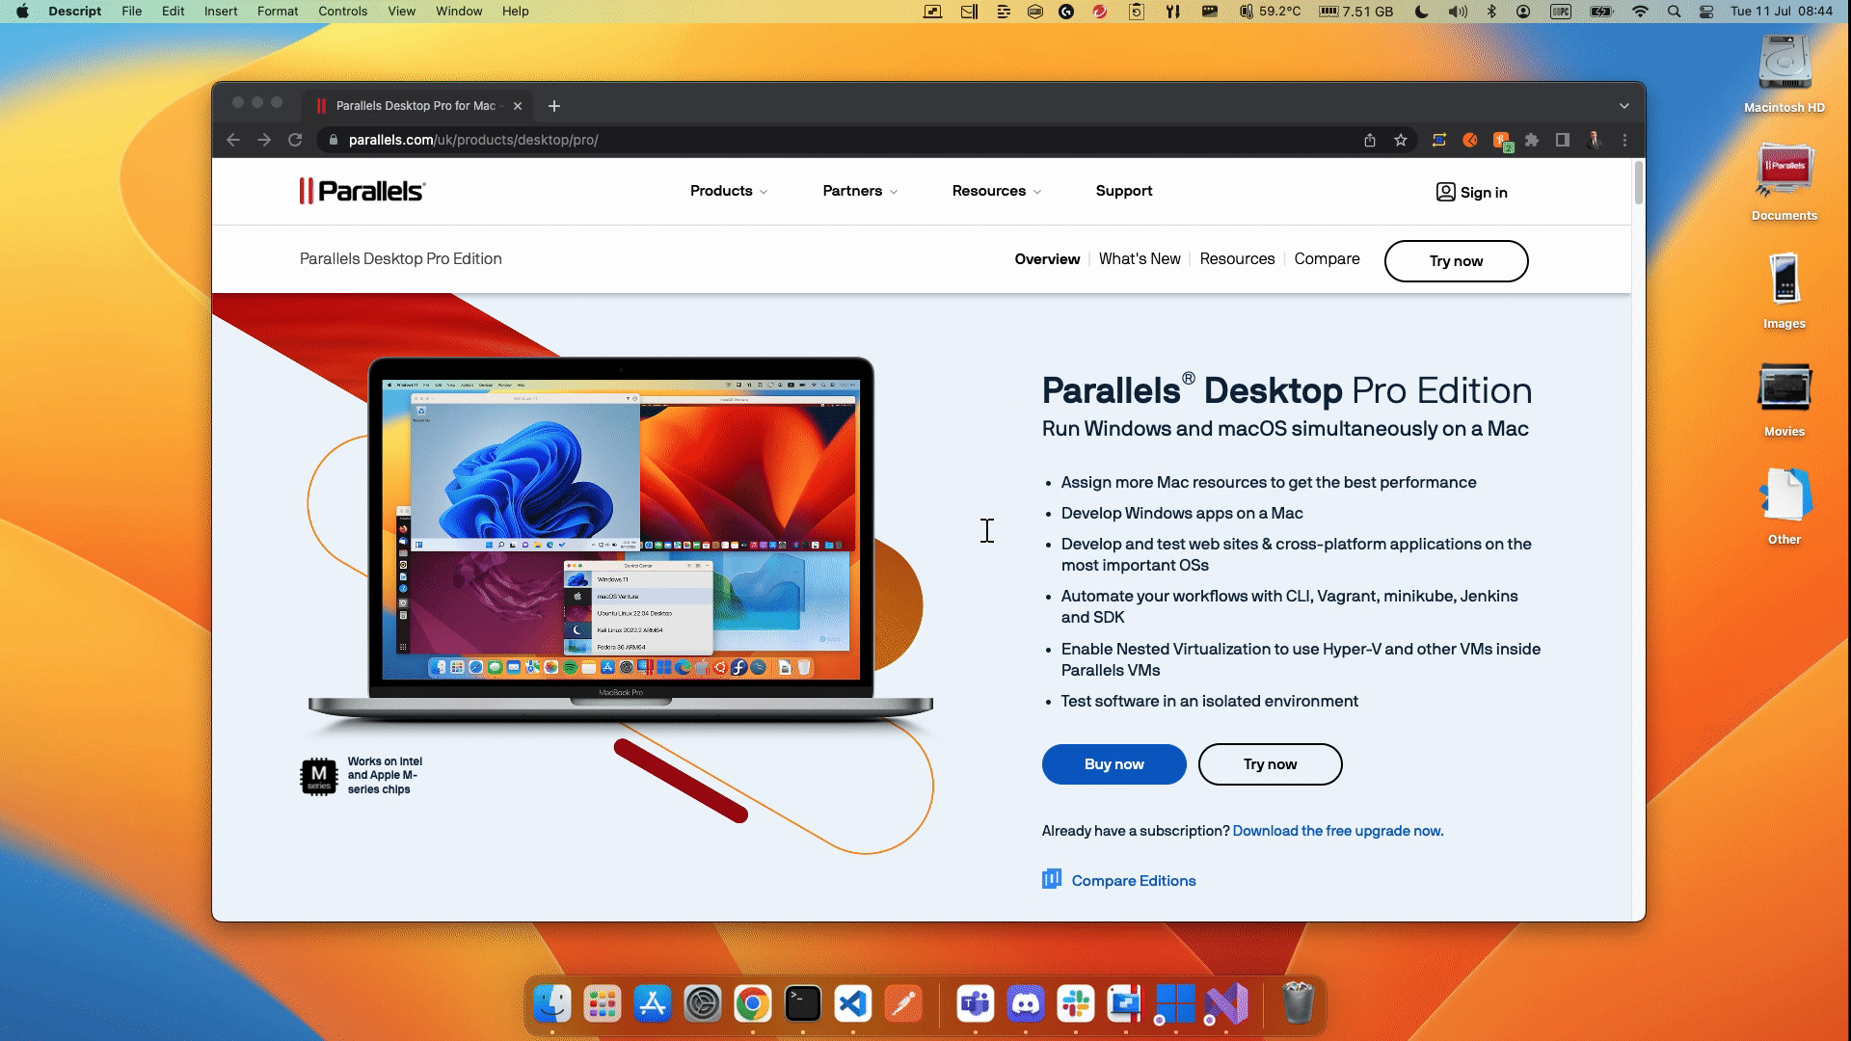The image size is (1851, 1041).
Task: Select the Compare section in the navigation
Action: (1327, 258)
